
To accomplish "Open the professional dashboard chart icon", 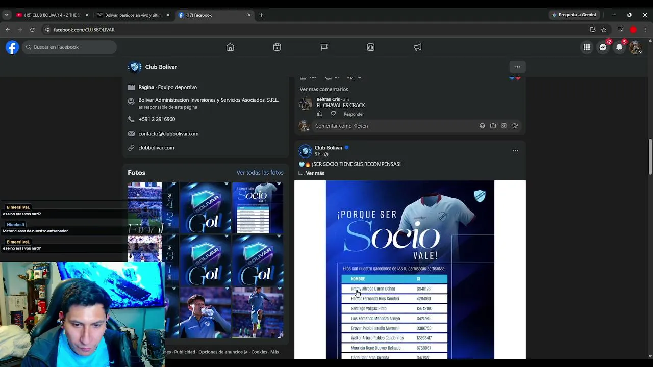I will pos(371,47).
